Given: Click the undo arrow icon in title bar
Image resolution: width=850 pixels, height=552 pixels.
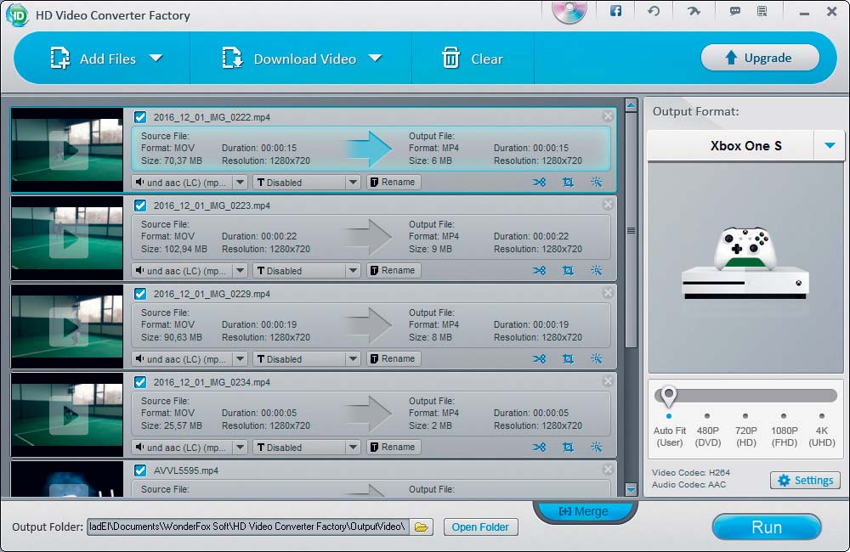Looking at the screenshot, I should [x=654, y=11].
